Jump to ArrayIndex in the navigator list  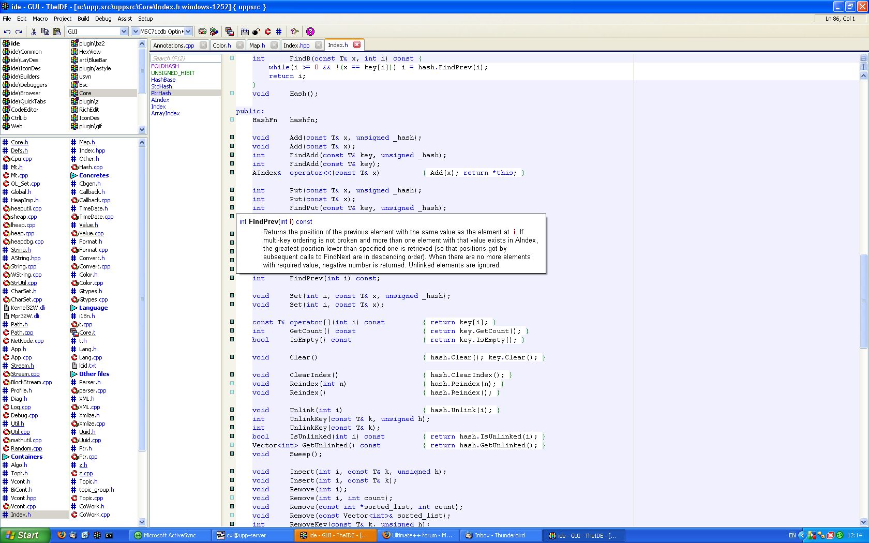(x=166, y=113)
